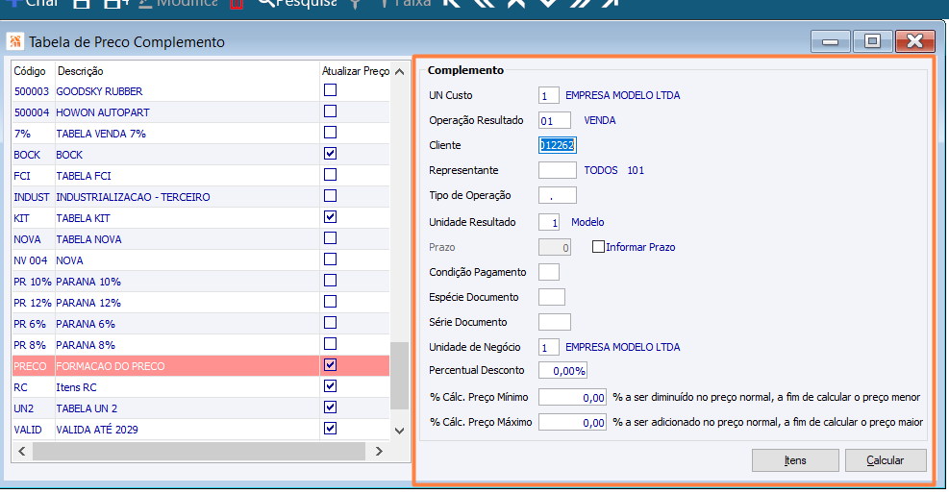Click the Criar toolbar button

click(32, 3)
